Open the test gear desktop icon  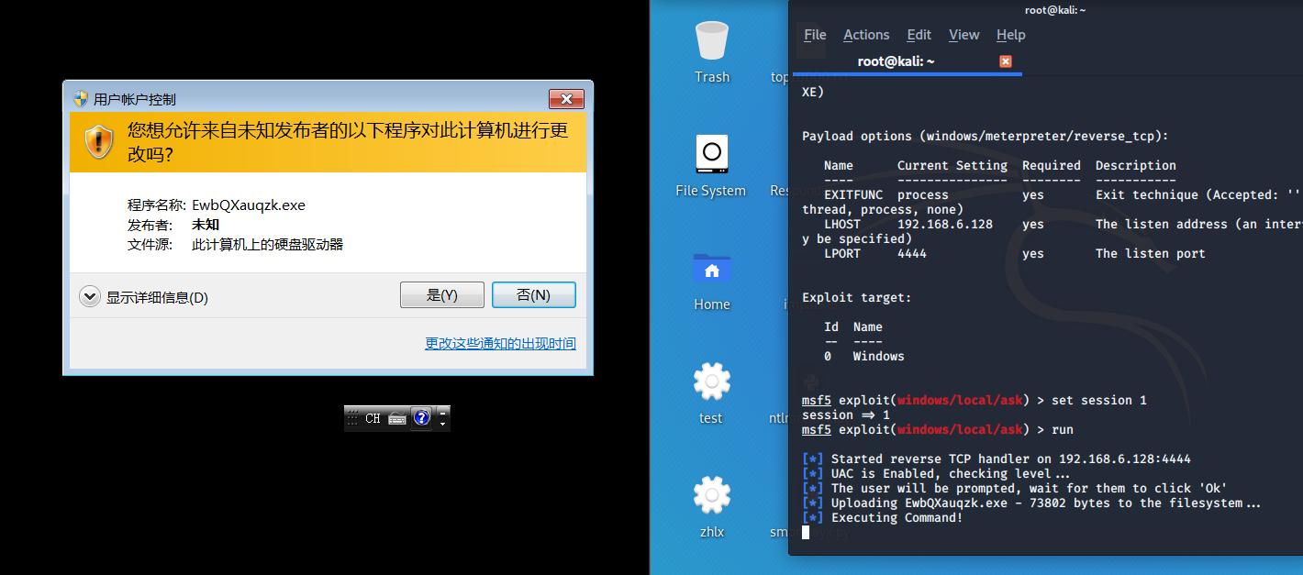(x=711, y=394)
